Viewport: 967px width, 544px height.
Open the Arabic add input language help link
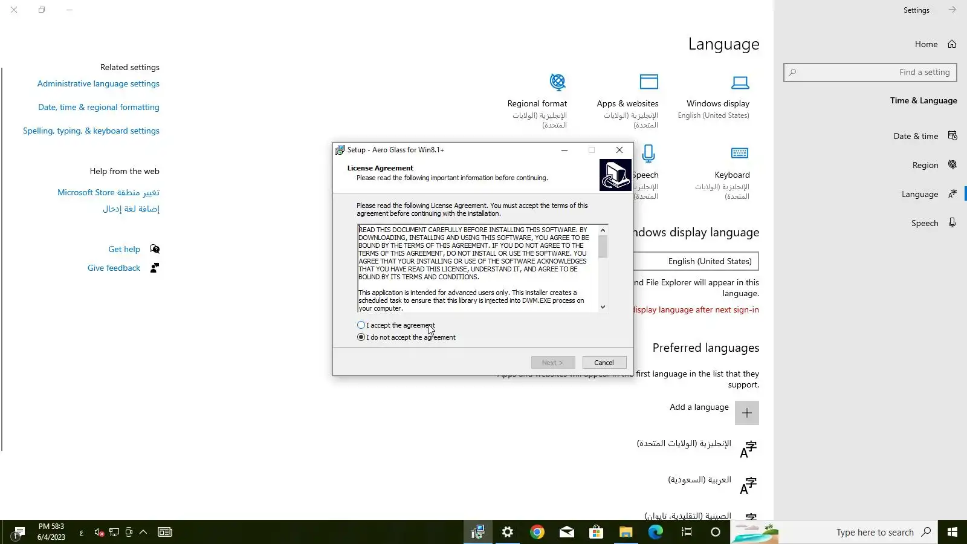(131, 209)
